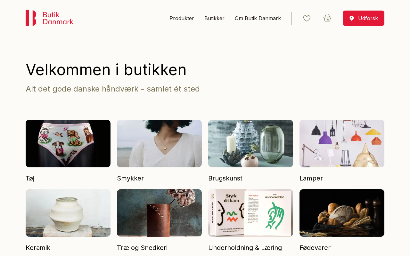Open the Keramik vase thumbnail

[68, 213]
